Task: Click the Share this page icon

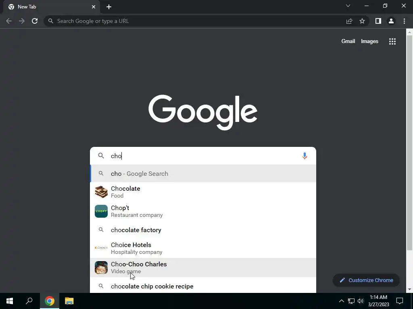Action: [x=349, y=21]
